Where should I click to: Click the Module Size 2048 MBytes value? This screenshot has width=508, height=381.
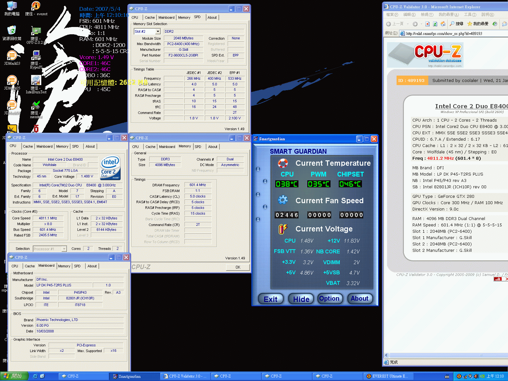click(x=183, y=38)
